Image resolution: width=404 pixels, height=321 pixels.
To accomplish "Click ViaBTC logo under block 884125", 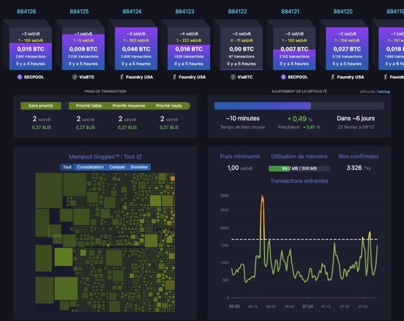I will tap(74, 77).
